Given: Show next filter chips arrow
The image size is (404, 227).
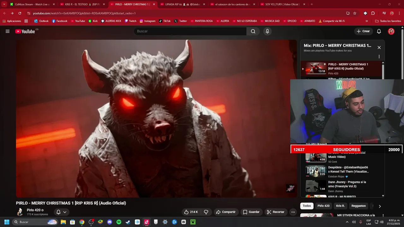Looking at the screenshot, I should [x=380, y=206].
